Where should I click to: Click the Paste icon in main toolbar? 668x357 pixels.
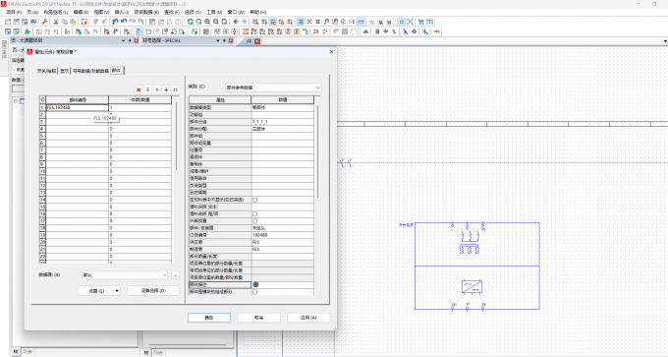pos(73,22)
